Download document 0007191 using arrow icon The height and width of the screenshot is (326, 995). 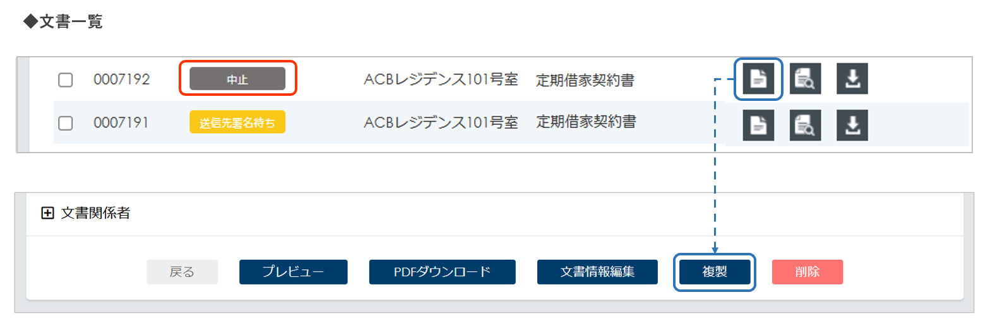point(852,125)
